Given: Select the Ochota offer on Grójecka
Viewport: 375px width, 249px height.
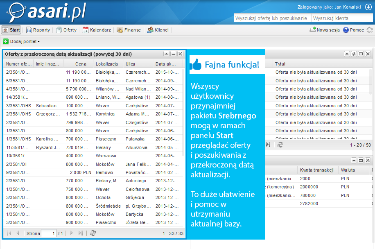Looking at the screenshot, I should click(x=93, y=197).
